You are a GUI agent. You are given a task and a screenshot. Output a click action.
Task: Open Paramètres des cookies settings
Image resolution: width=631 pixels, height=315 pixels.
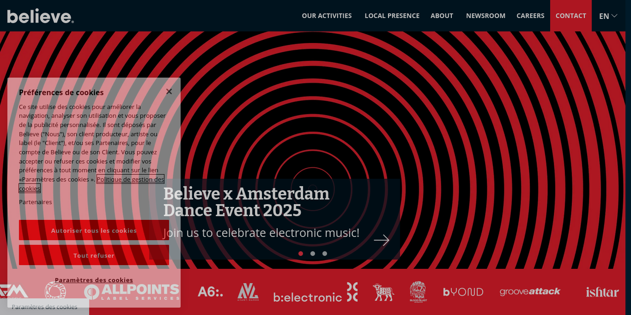[x=93, y=280]
